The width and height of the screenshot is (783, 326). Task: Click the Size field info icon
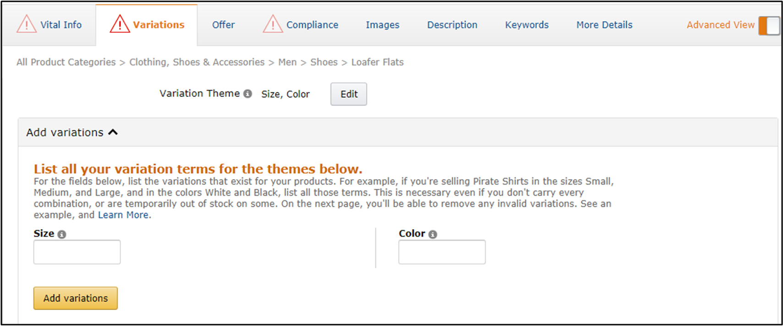coord(62,234)
